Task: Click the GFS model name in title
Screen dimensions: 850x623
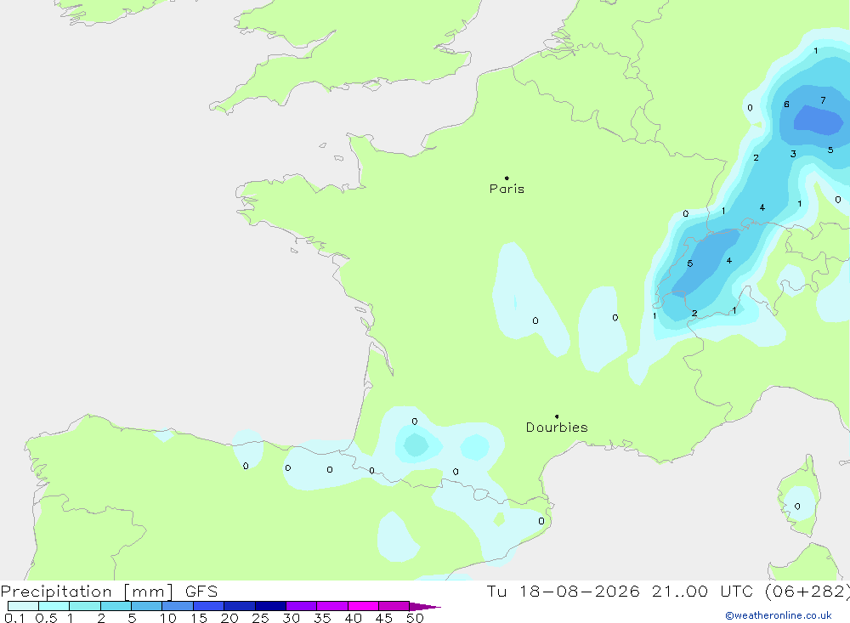Action: 201,592
